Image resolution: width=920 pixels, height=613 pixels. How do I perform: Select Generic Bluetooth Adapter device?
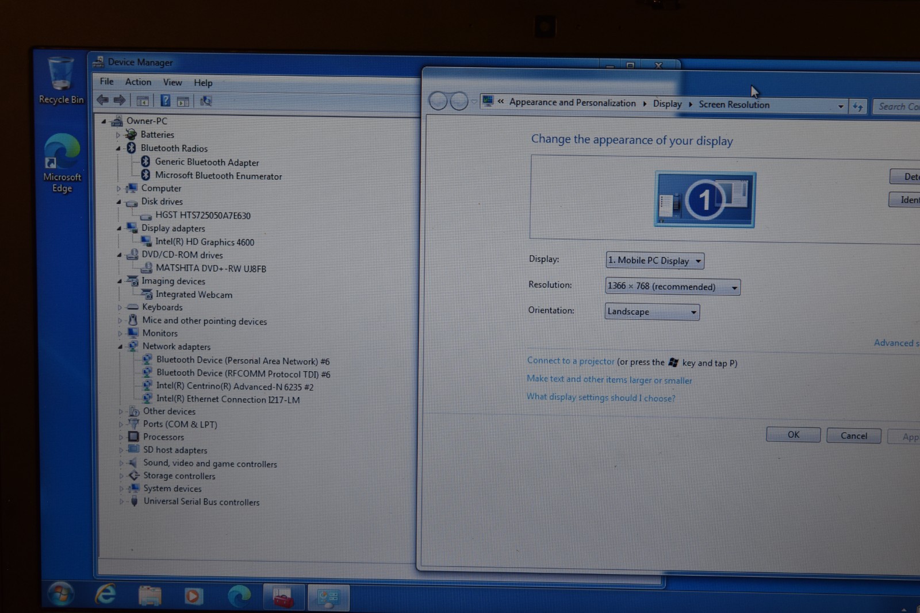point(207,163)
